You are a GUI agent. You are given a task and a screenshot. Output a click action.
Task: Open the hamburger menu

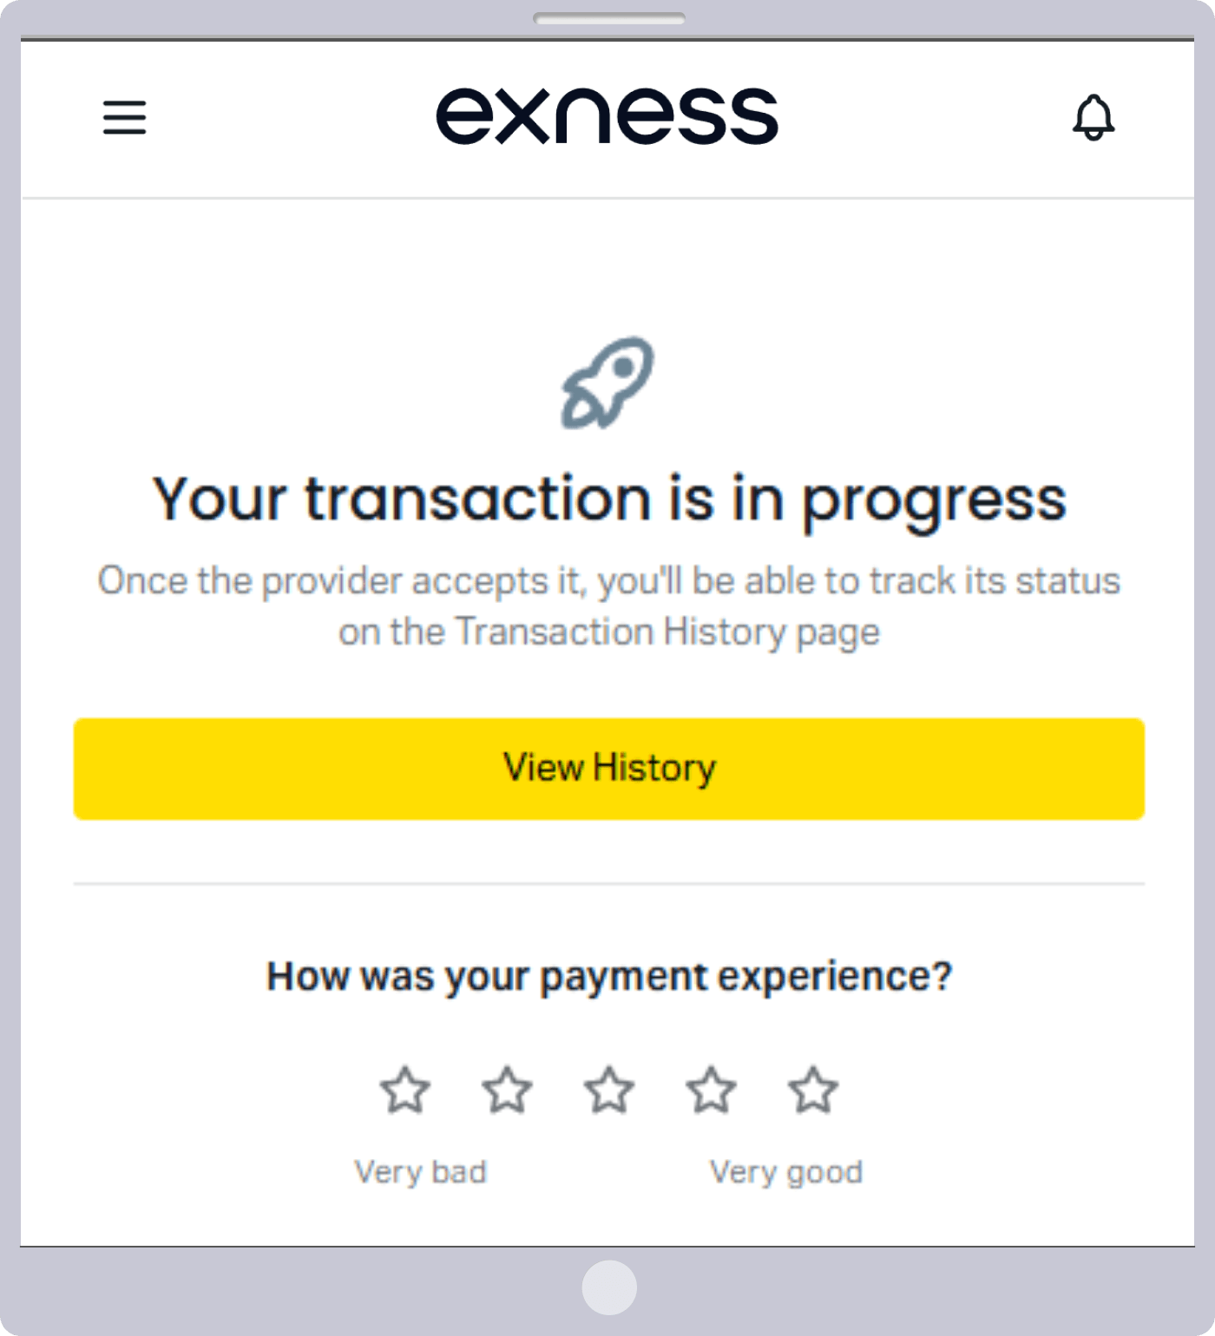pyautogui.click(x=124, y=117)
